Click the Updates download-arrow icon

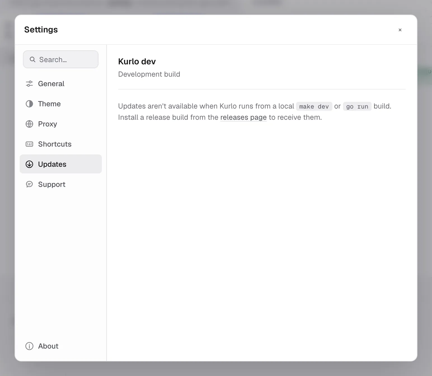(x=29, y=164)
